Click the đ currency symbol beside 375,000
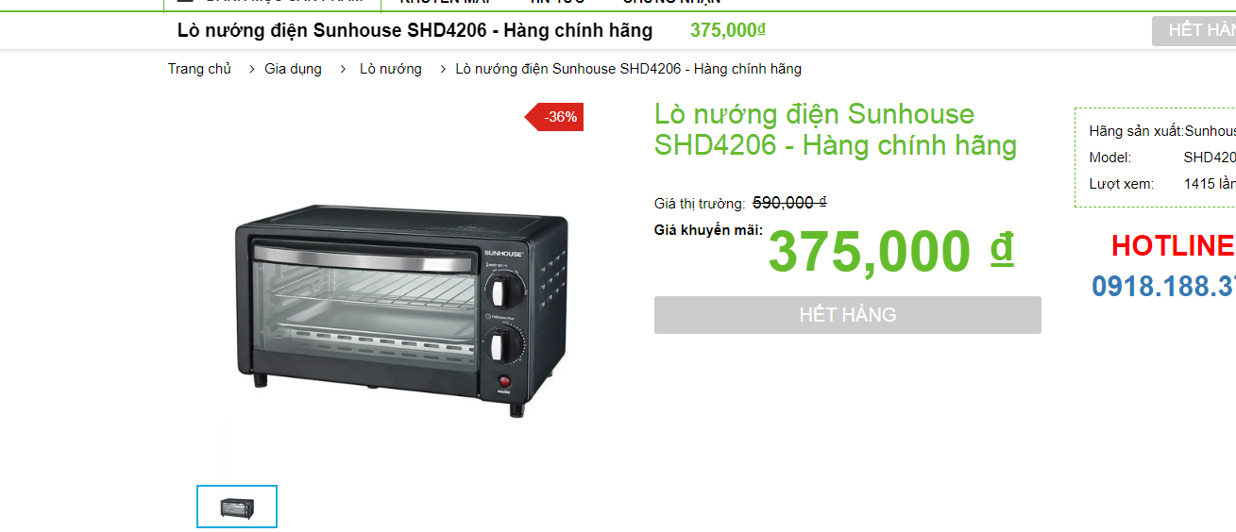Viewport: 1236px width, 532px height. [1002, 248]
